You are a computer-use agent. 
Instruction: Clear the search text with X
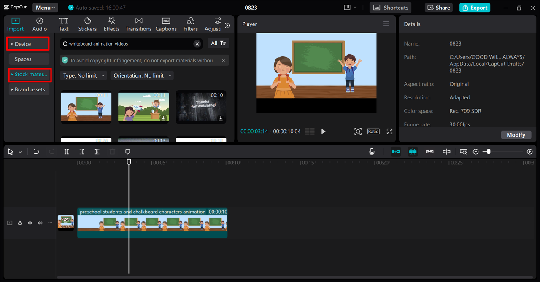[x=197, y=43]
